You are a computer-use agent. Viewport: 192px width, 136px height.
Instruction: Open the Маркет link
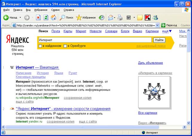[x=81, y=31]
